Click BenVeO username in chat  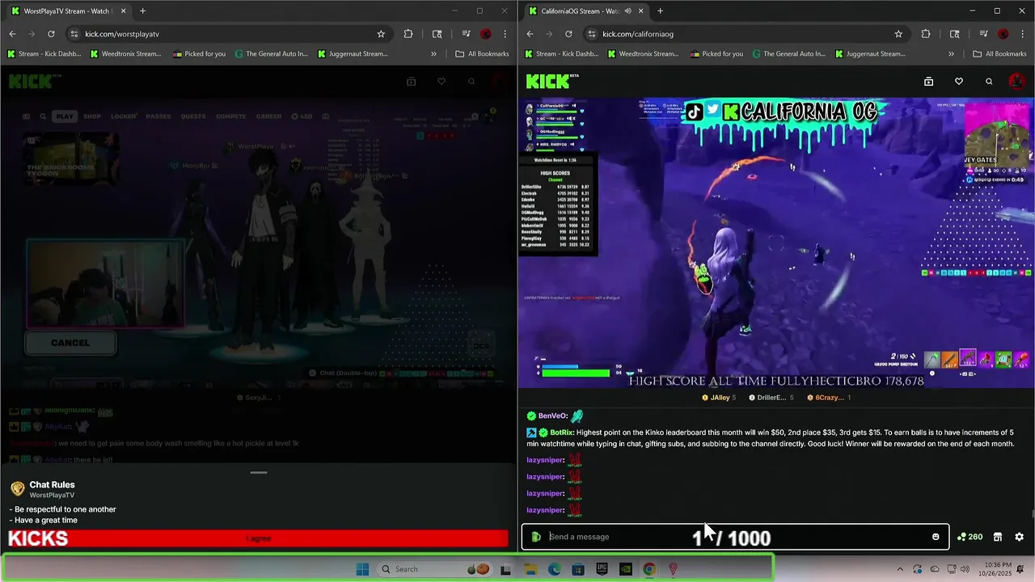click(552, 416)
